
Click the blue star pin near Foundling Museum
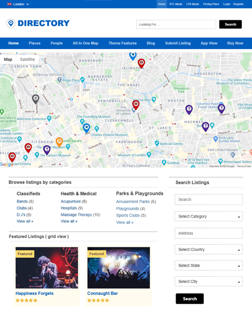[x=87, y=128]
